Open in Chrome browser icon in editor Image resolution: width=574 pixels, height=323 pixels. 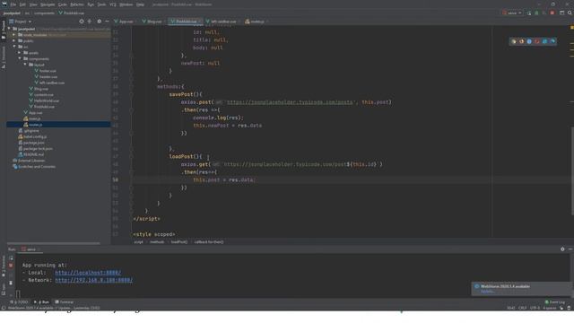pos(514,41)
